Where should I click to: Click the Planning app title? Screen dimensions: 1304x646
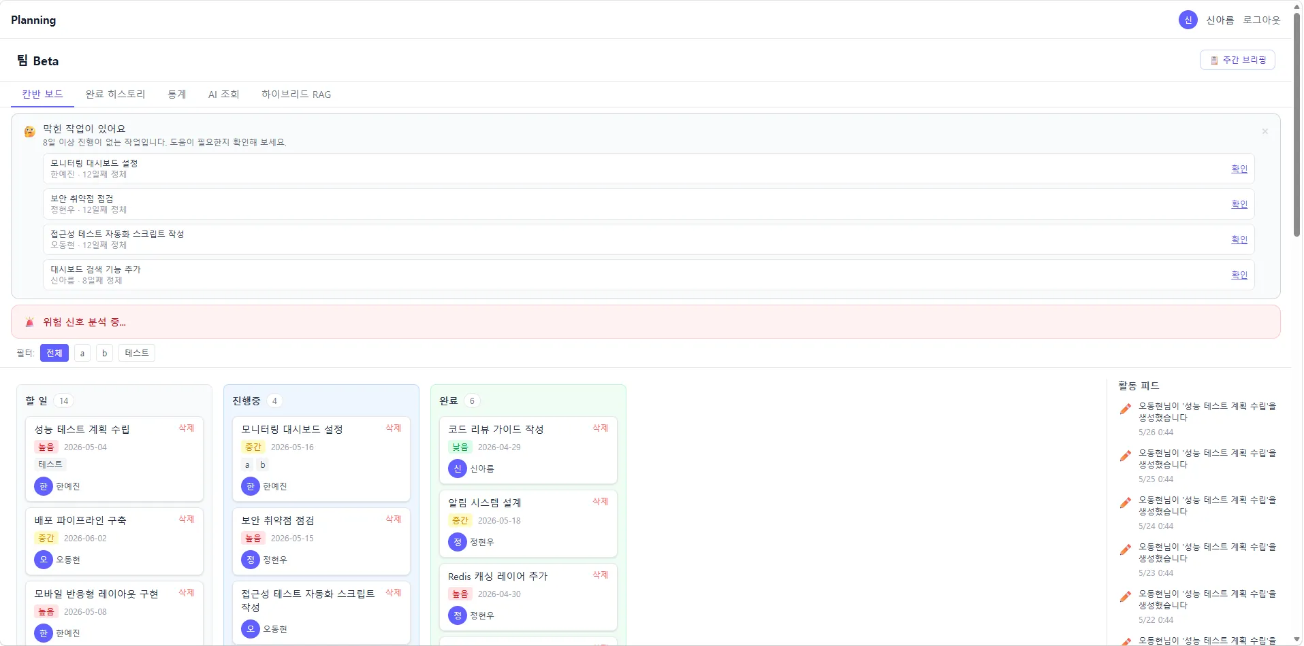pyautogui.click(x=33, y=20)
